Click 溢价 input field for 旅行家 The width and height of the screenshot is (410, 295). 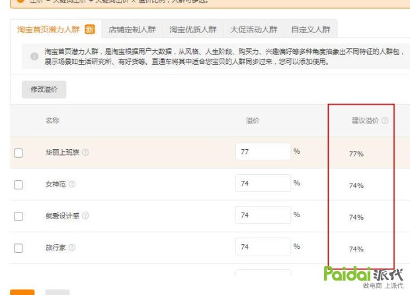coord(263,246)
